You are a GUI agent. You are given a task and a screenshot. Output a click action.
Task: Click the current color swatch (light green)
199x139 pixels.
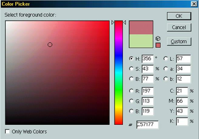[x=141, y=41]
